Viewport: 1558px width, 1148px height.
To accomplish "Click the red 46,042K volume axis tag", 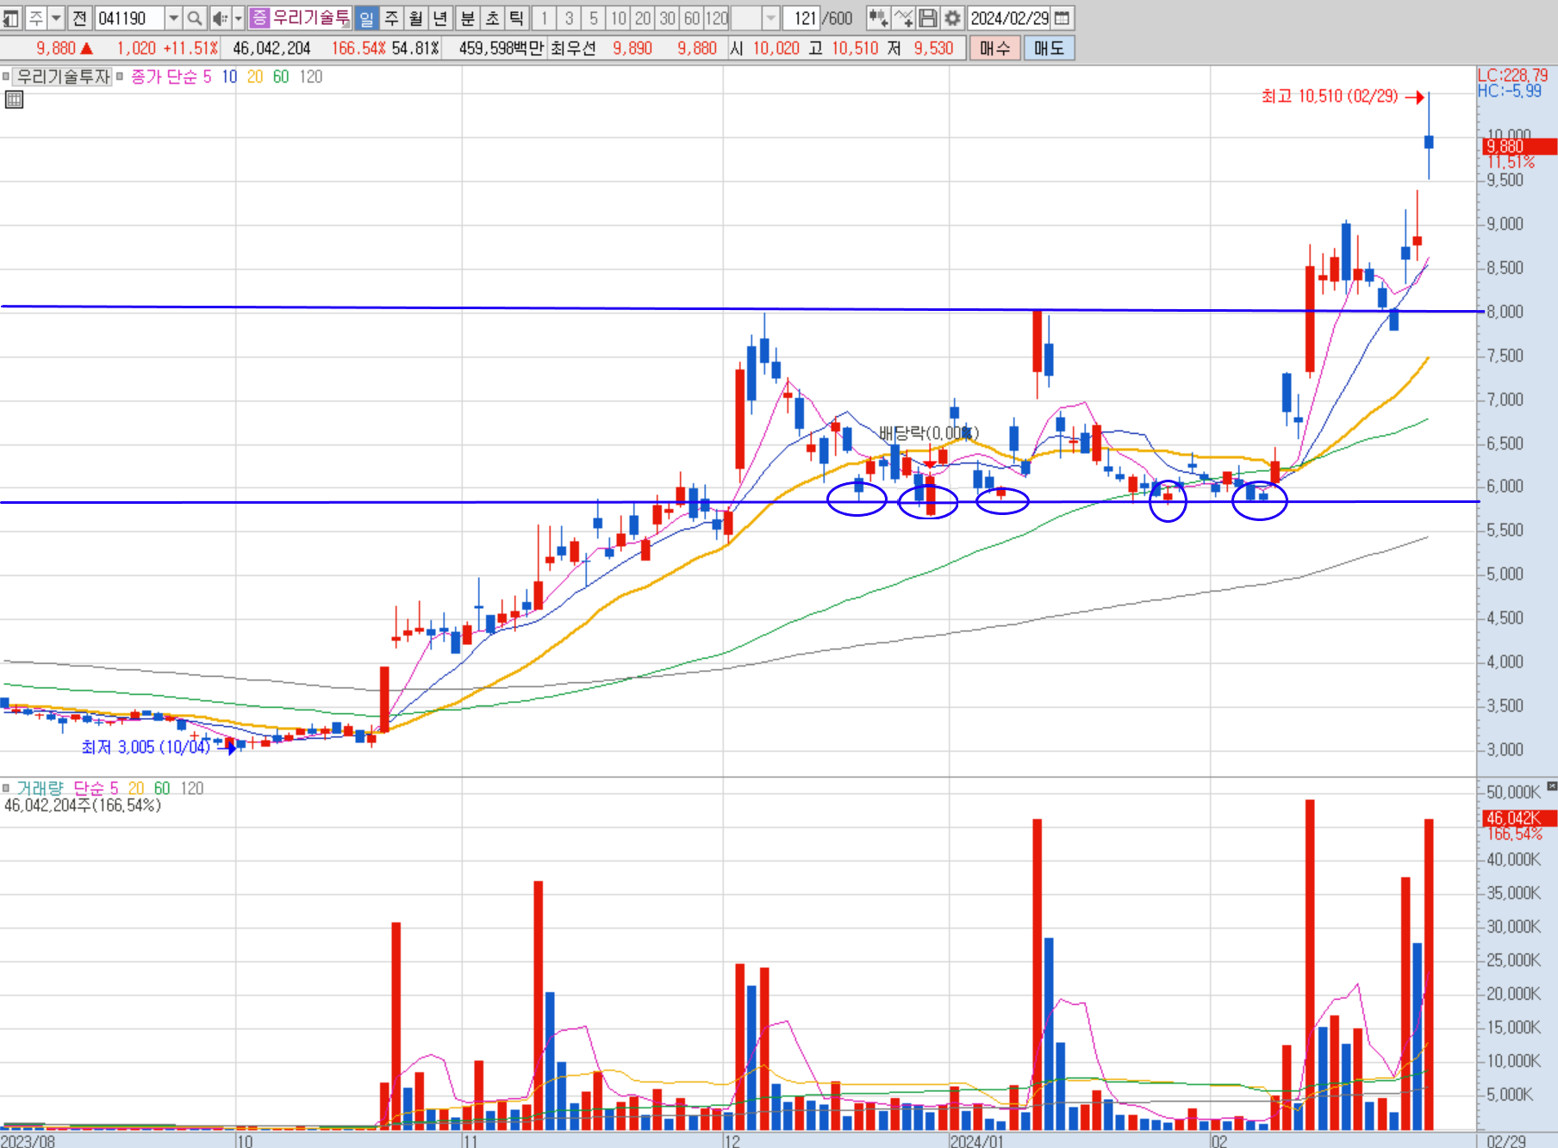I will (1520, 818).
